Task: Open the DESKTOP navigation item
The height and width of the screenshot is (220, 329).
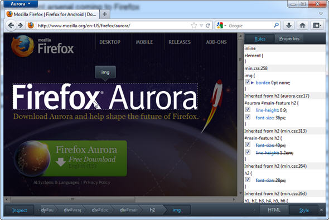Action: coord(110,42)
